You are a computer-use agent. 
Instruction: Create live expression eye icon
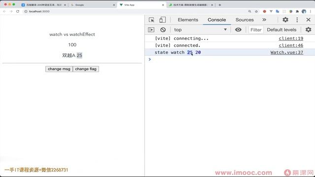(x=238, y=29)
